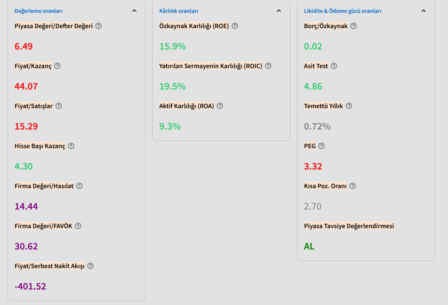The width and height of the screenshot is (448, 305).
Task: Collapse the Kârlılık oranları panel chevron
Action: [279, 11]
